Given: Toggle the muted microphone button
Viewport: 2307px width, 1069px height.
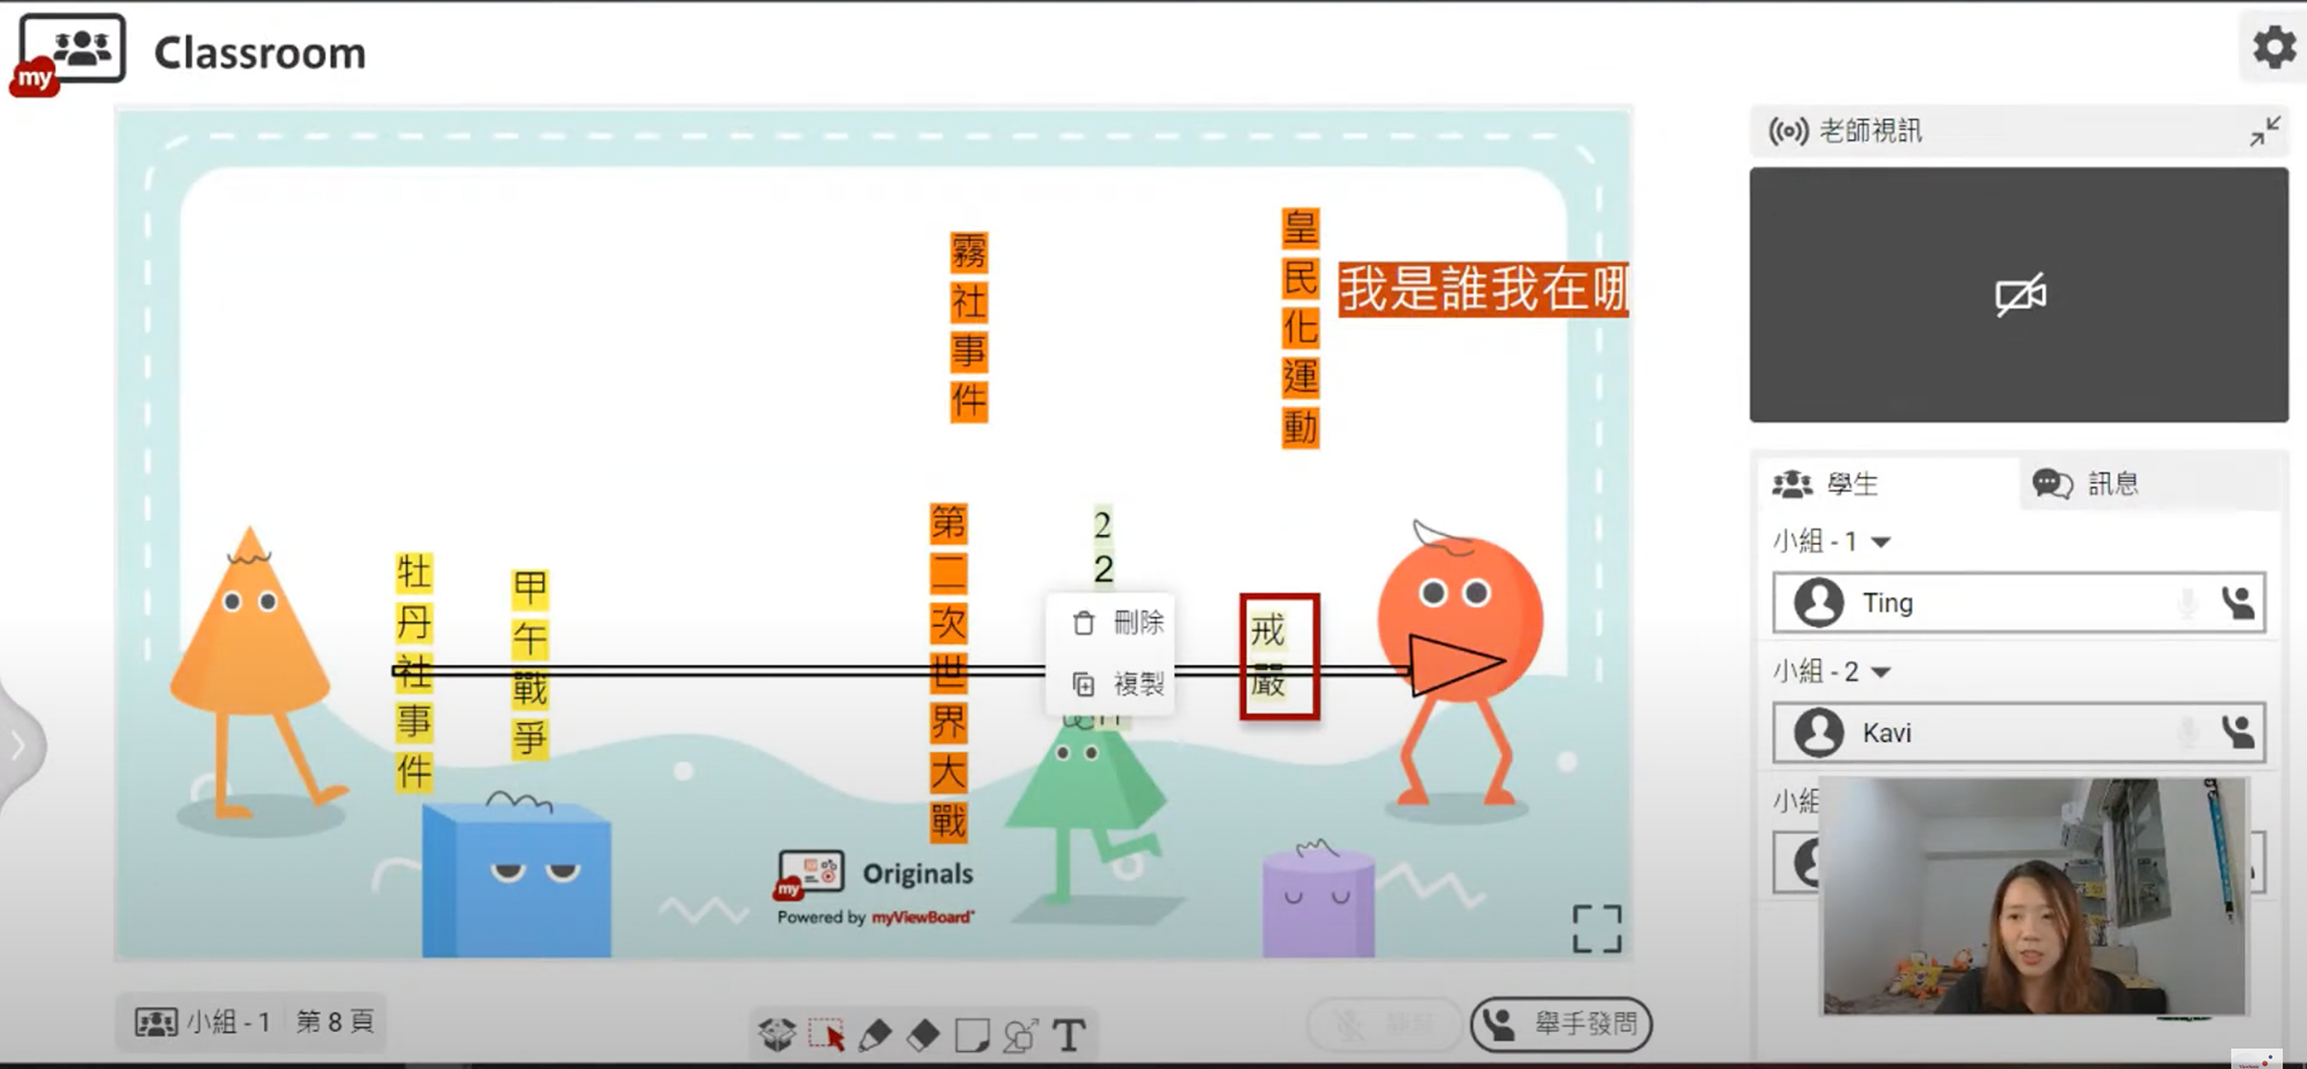Looking at the screenshot, I should pos(1385,1024).
